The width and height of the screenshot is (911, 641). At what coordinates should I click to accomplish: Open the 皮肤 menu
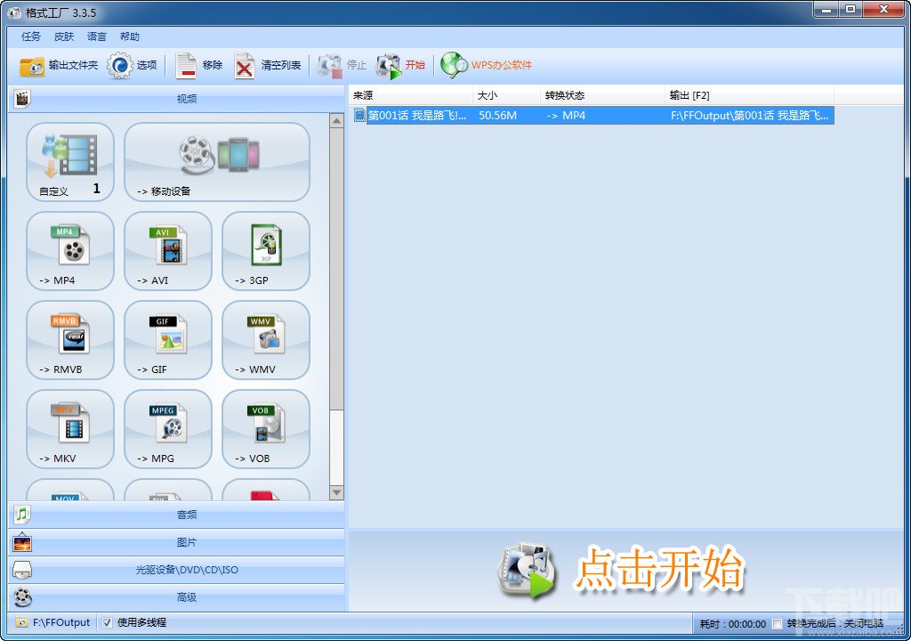(64, 37)
